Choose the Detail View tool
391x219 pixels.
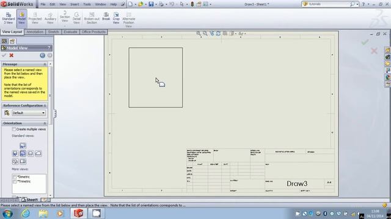point(76,18)
